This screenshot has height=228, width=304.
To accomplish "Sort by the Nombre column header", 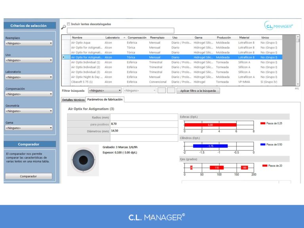I will point(77,38).
